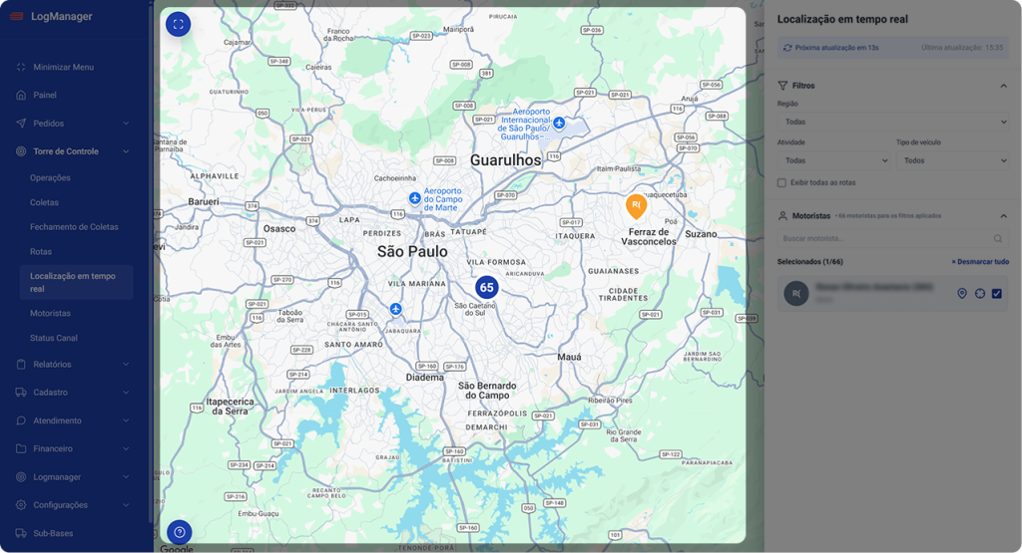
Task: Select Localização em tempo real menu item
Action: tap(76, 282)
